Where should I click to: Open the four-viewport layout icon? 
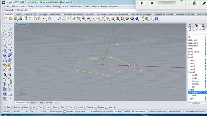click(x=83, y=19)
